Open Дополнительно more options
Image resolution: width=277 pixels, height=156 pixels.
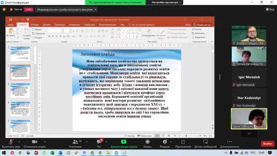coord(230,144)
